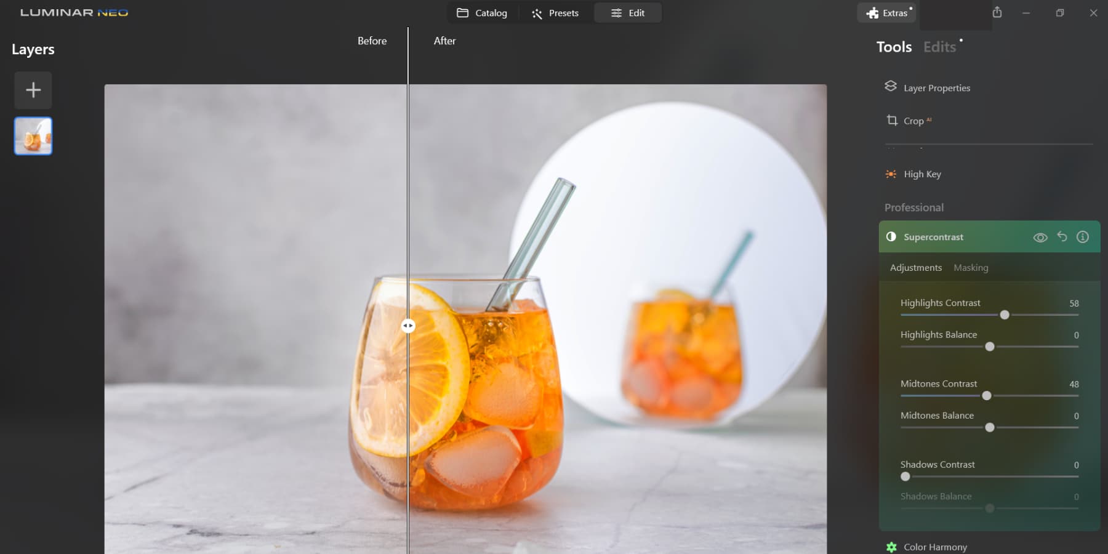Switch to the Edits panel
This screenshot has height=554, width=1108.
(939, 46)
